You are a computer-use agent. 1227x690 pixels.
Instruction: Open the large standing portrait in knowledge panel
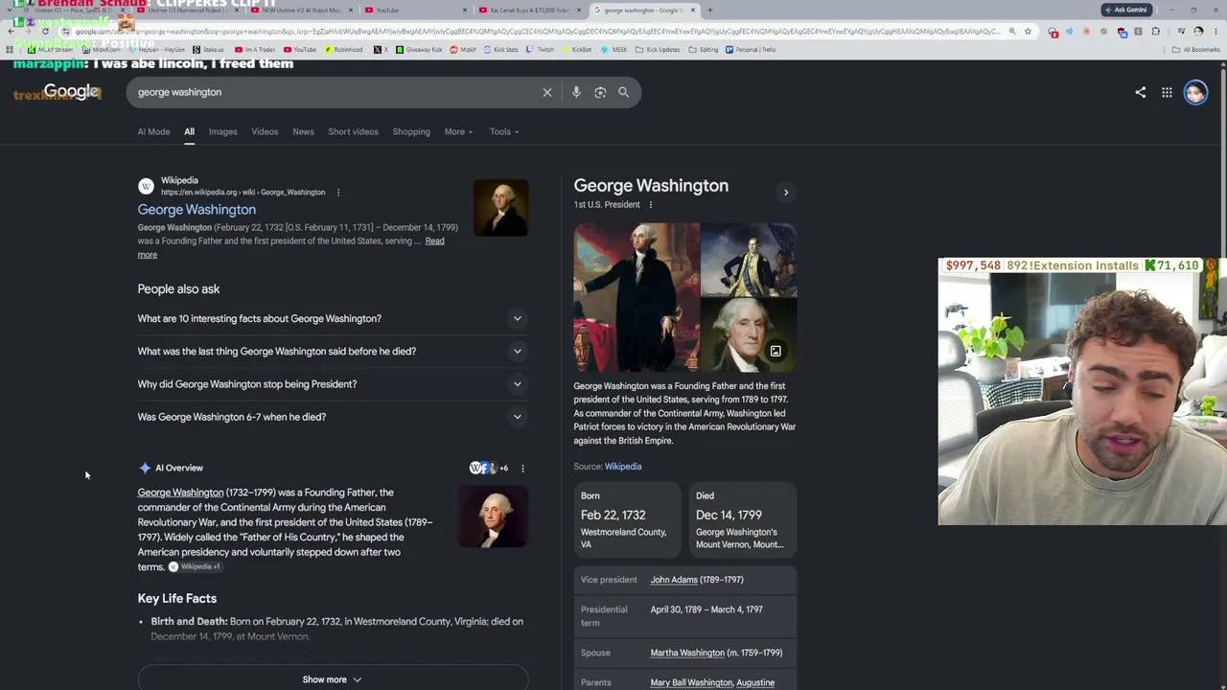tap(637, 297)
